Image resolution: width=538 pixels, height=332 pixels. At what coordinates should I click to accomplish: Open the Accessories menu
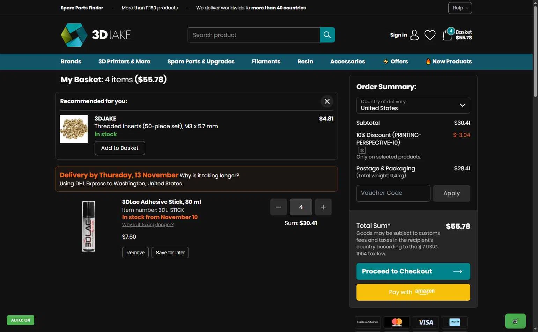[x=347, y=62]
